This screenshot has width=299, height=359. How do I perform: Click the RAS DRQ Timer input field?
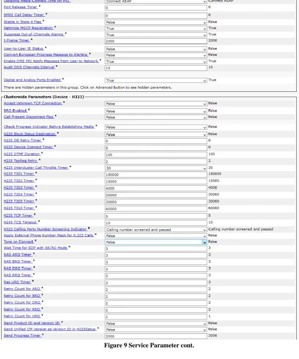pos(156,269)
